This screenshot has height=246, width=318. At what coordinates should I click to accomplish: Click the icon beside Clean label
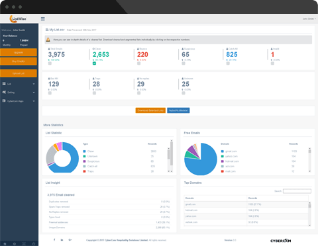(93, 49)
